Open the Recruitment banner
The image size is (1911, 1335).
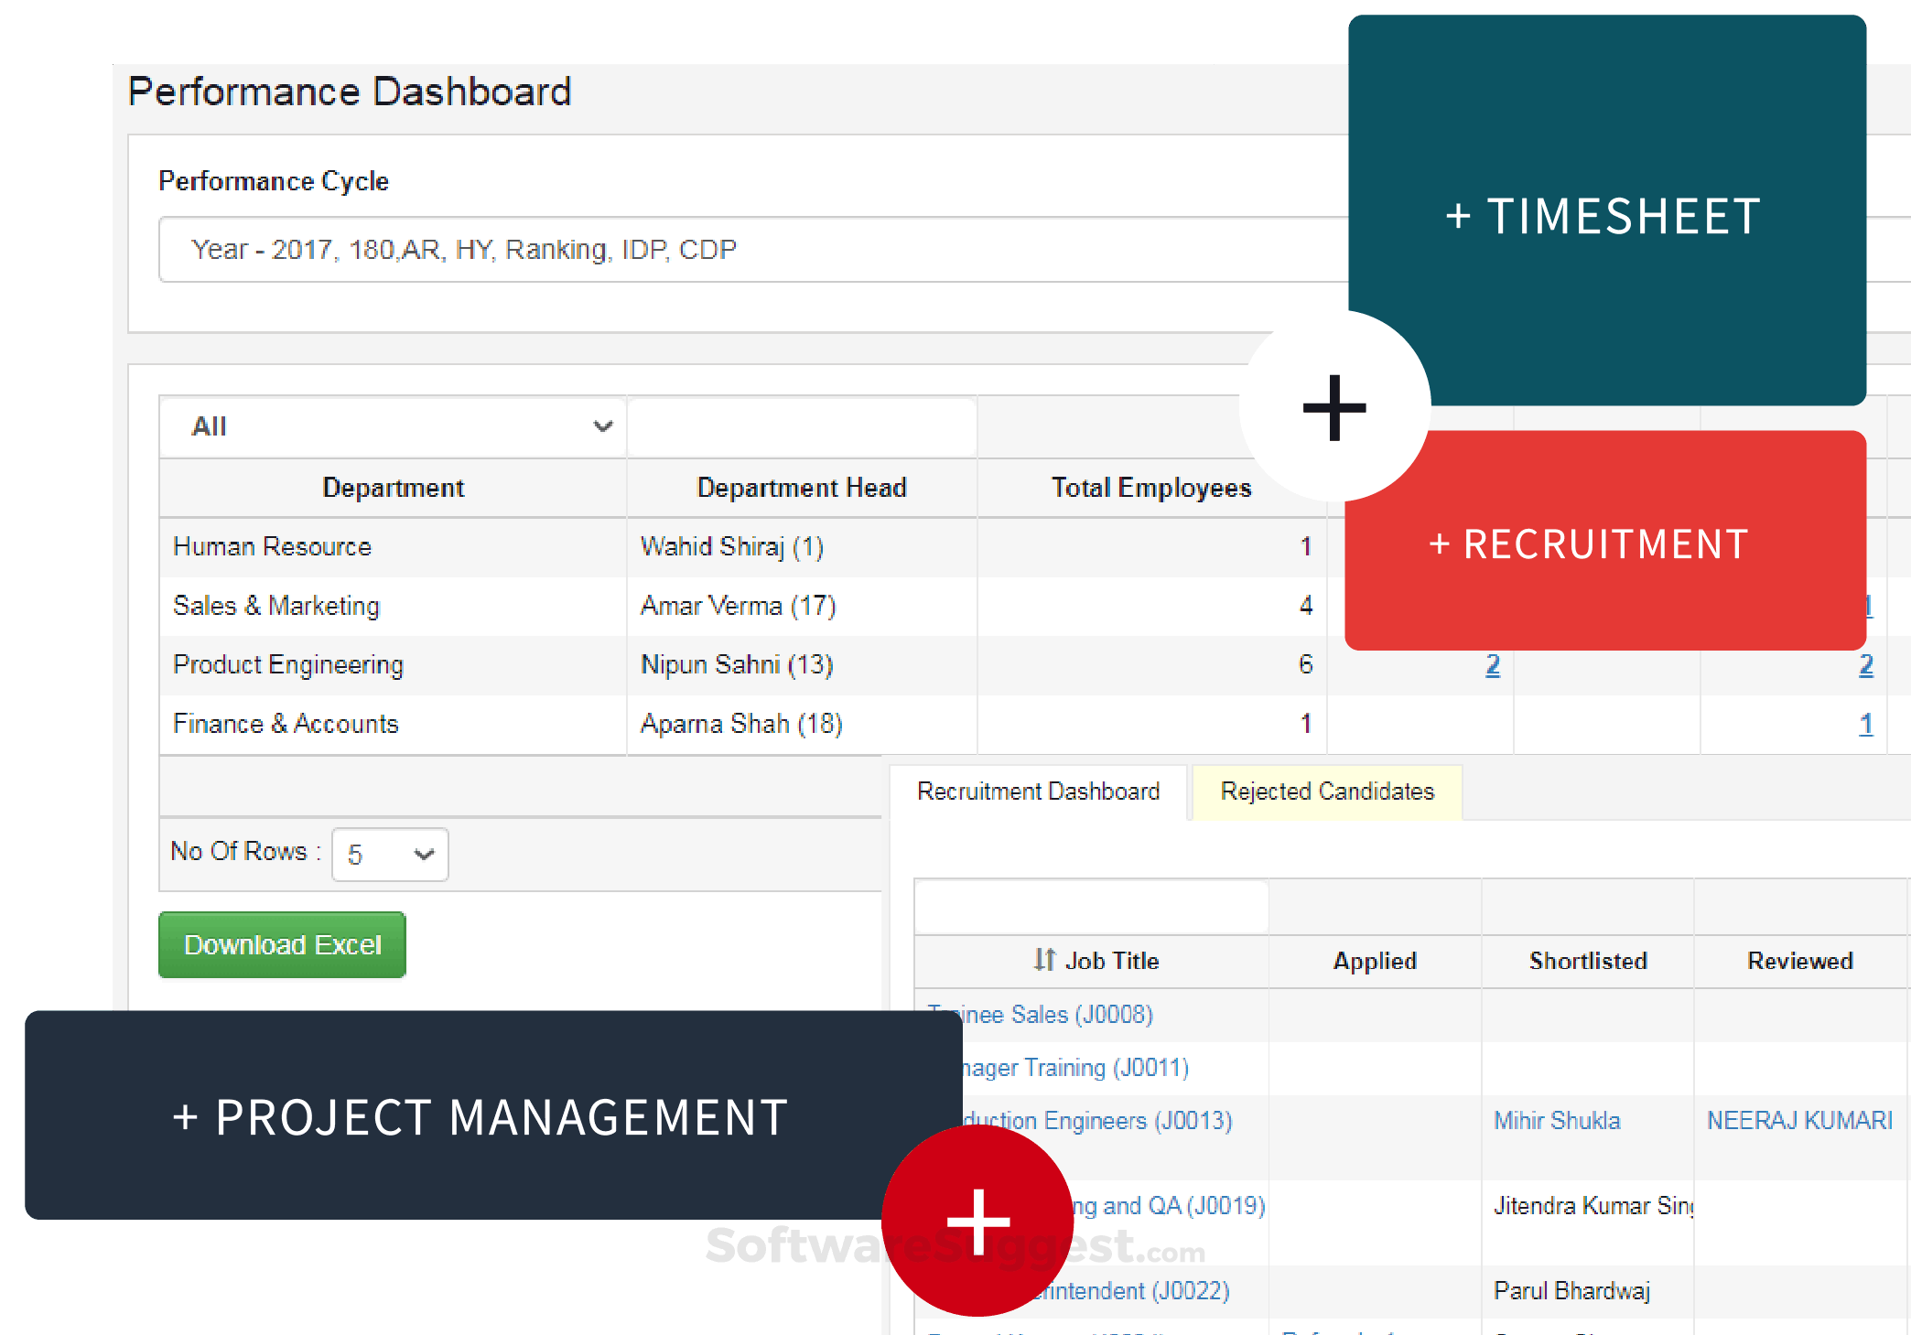pos(1605,541)
